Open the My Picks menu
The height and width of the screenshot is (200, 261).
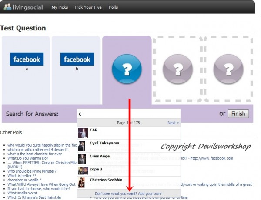60,7
